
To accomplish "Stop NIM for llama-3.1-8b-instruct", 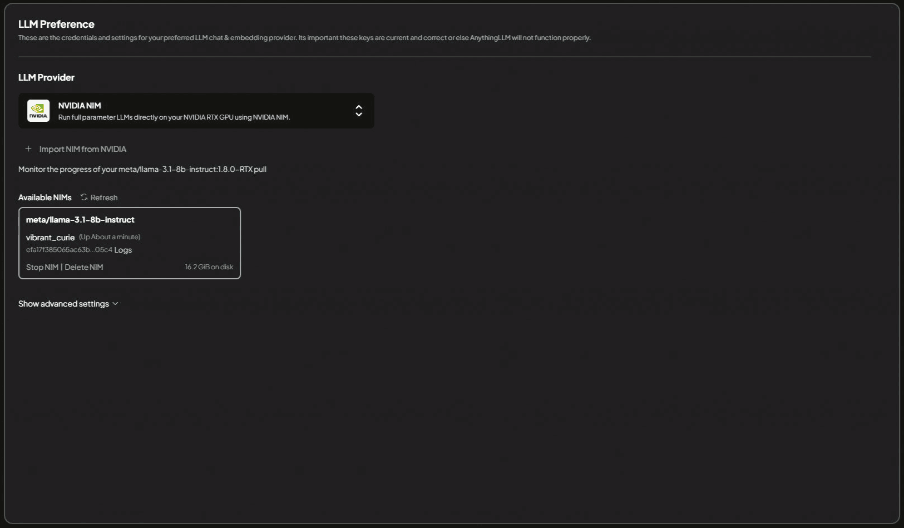I will coord(42,267).
